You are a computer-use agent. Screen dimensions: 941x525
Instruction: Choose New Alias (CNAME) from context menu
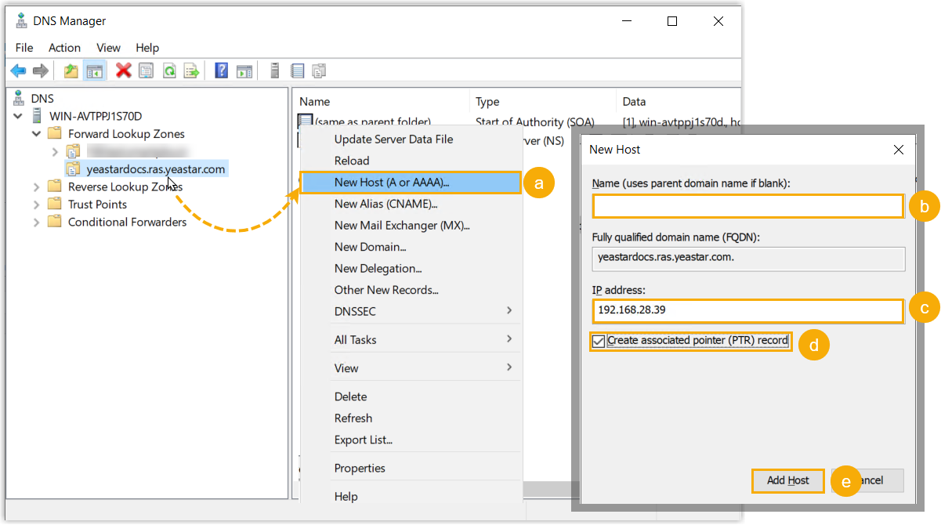point(385,204)
